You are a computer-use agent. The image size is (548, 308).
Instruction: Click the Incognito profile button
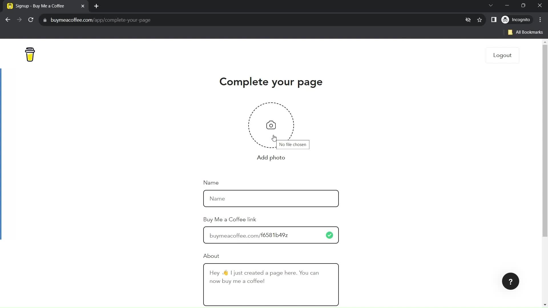click(517, 20)
